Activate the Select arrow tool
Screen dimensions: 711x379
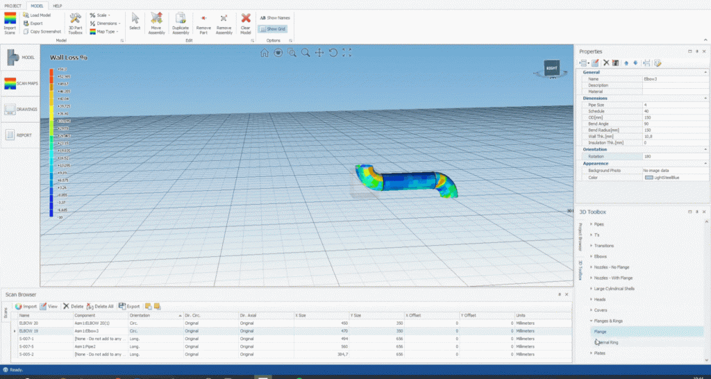click(135, 22)
